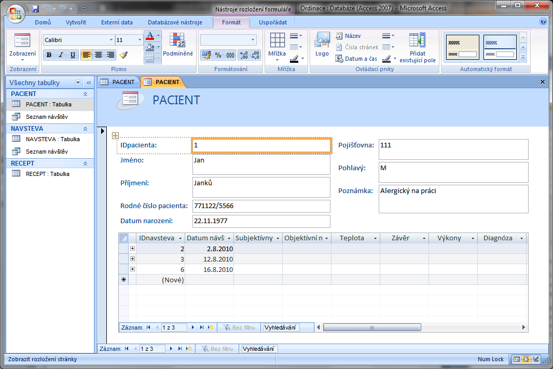
Task: Select the PACIENT table document tab
Action: [x=118, y=82]
